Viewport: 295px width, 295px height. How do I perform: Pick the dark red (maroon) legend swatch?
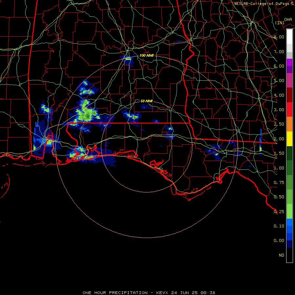pyautogui.click(x=289, y=95)
